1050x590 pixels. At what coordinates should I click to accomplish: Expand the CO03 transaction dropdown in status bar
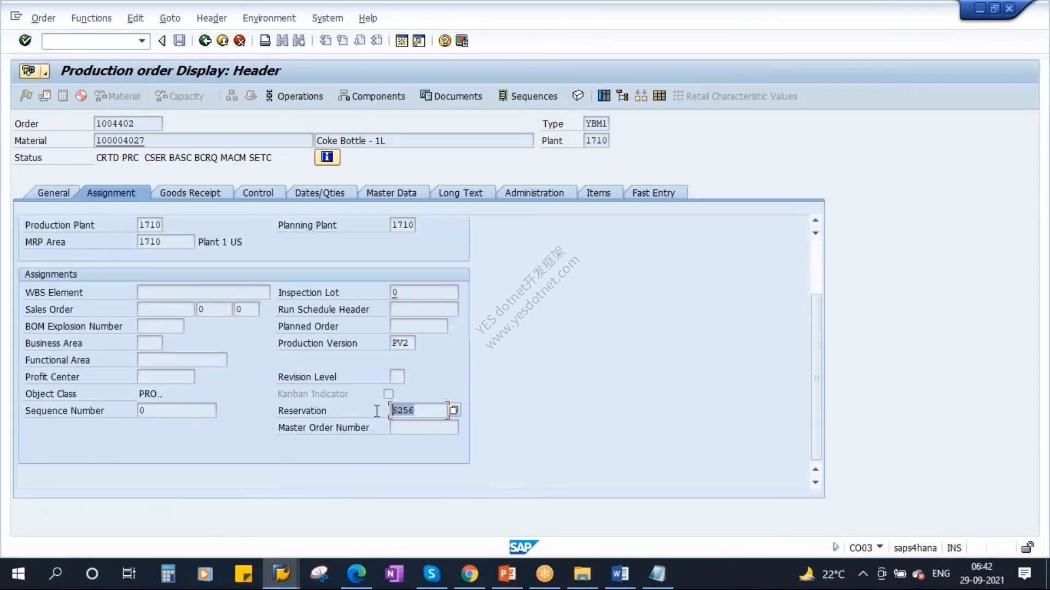pyautogui.click(x=880, y=546)
